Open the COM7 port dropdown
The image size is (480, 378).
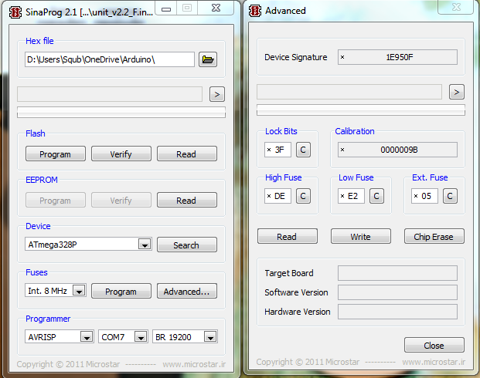point(140,336)
